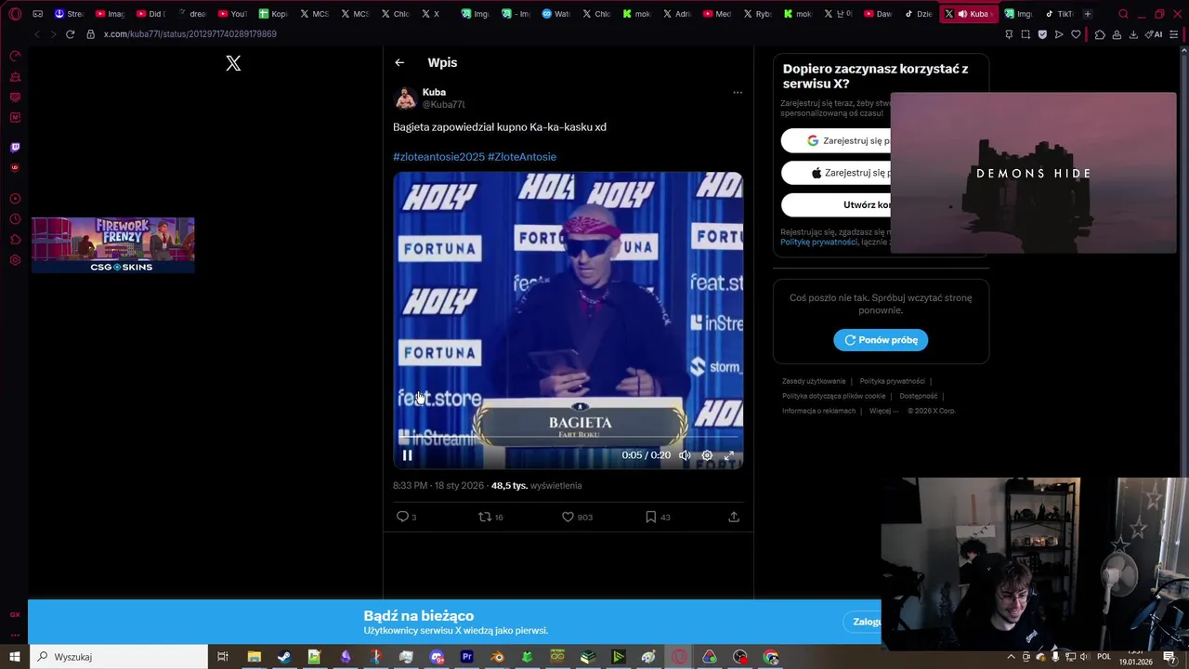Viewport: 1189px width, 669px height.
Task: Click the Utwórz konto button
Action: [836, 204]
